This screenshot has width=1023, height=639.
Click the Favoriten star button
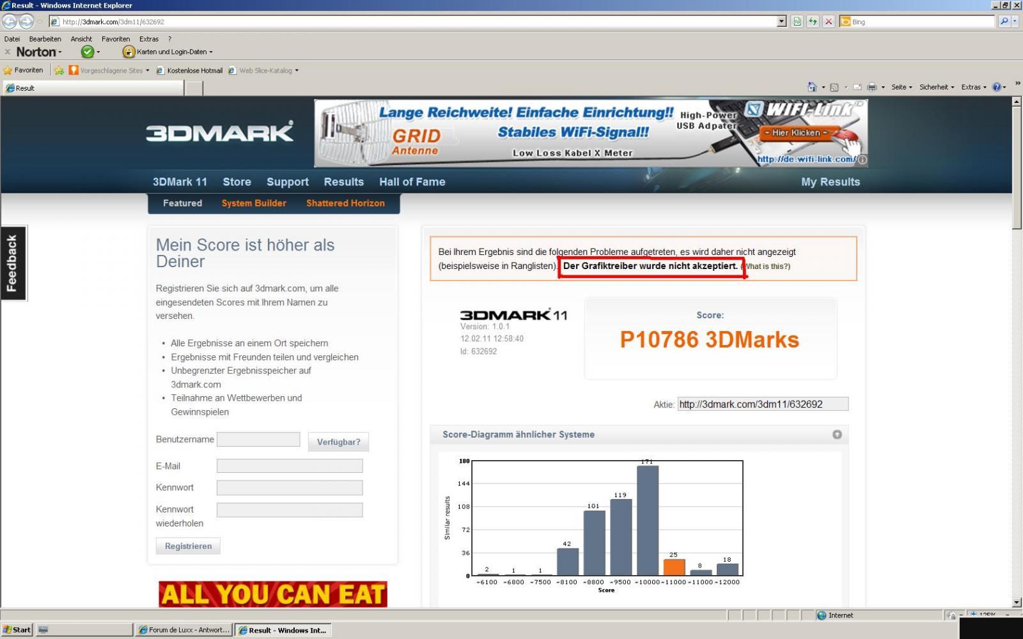click(x=24, y=70)
